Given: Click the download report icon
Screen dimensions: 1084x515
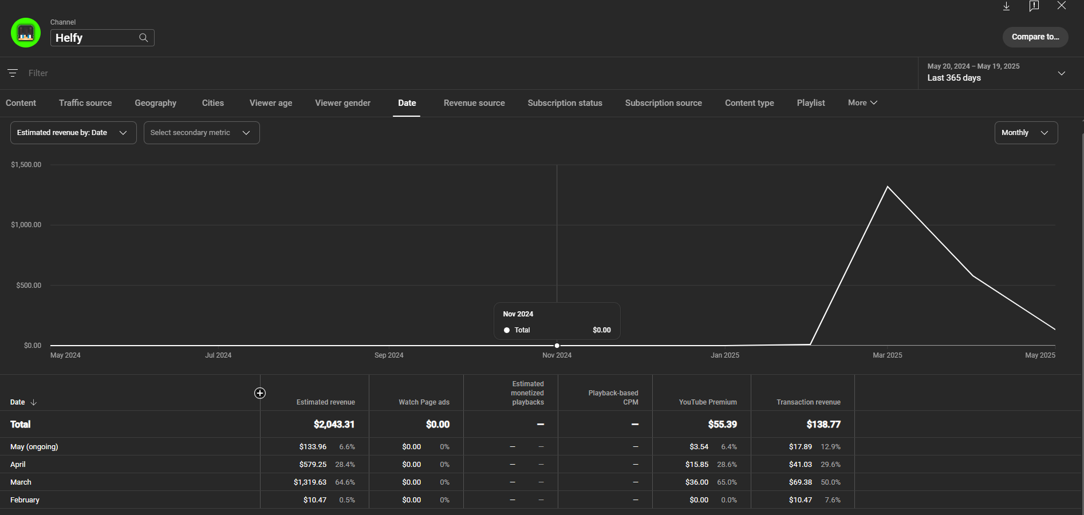Looking at the screenshot, I should pos(1006,6).
